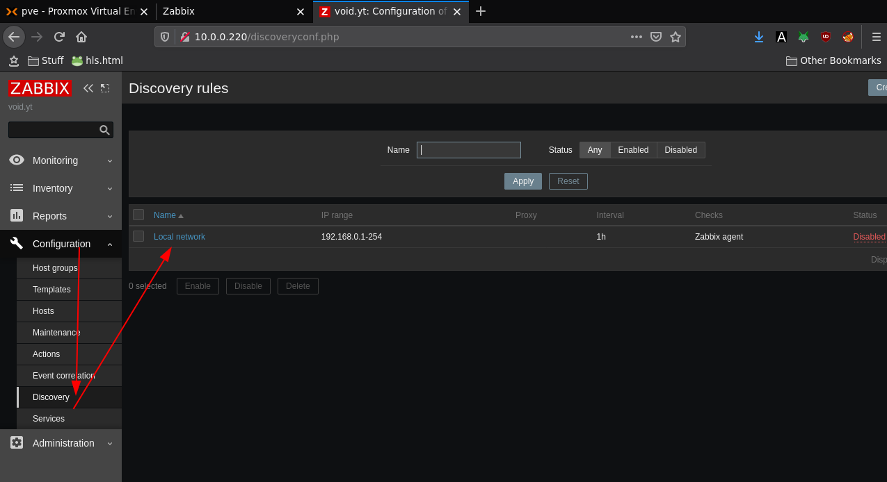Open Services in Configuration menu
The height and width of the screenshot is (482, 887).
(x=70, y=419)
